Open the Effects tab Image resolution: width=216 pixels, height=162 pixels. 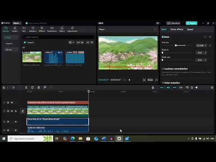[42, 29]
